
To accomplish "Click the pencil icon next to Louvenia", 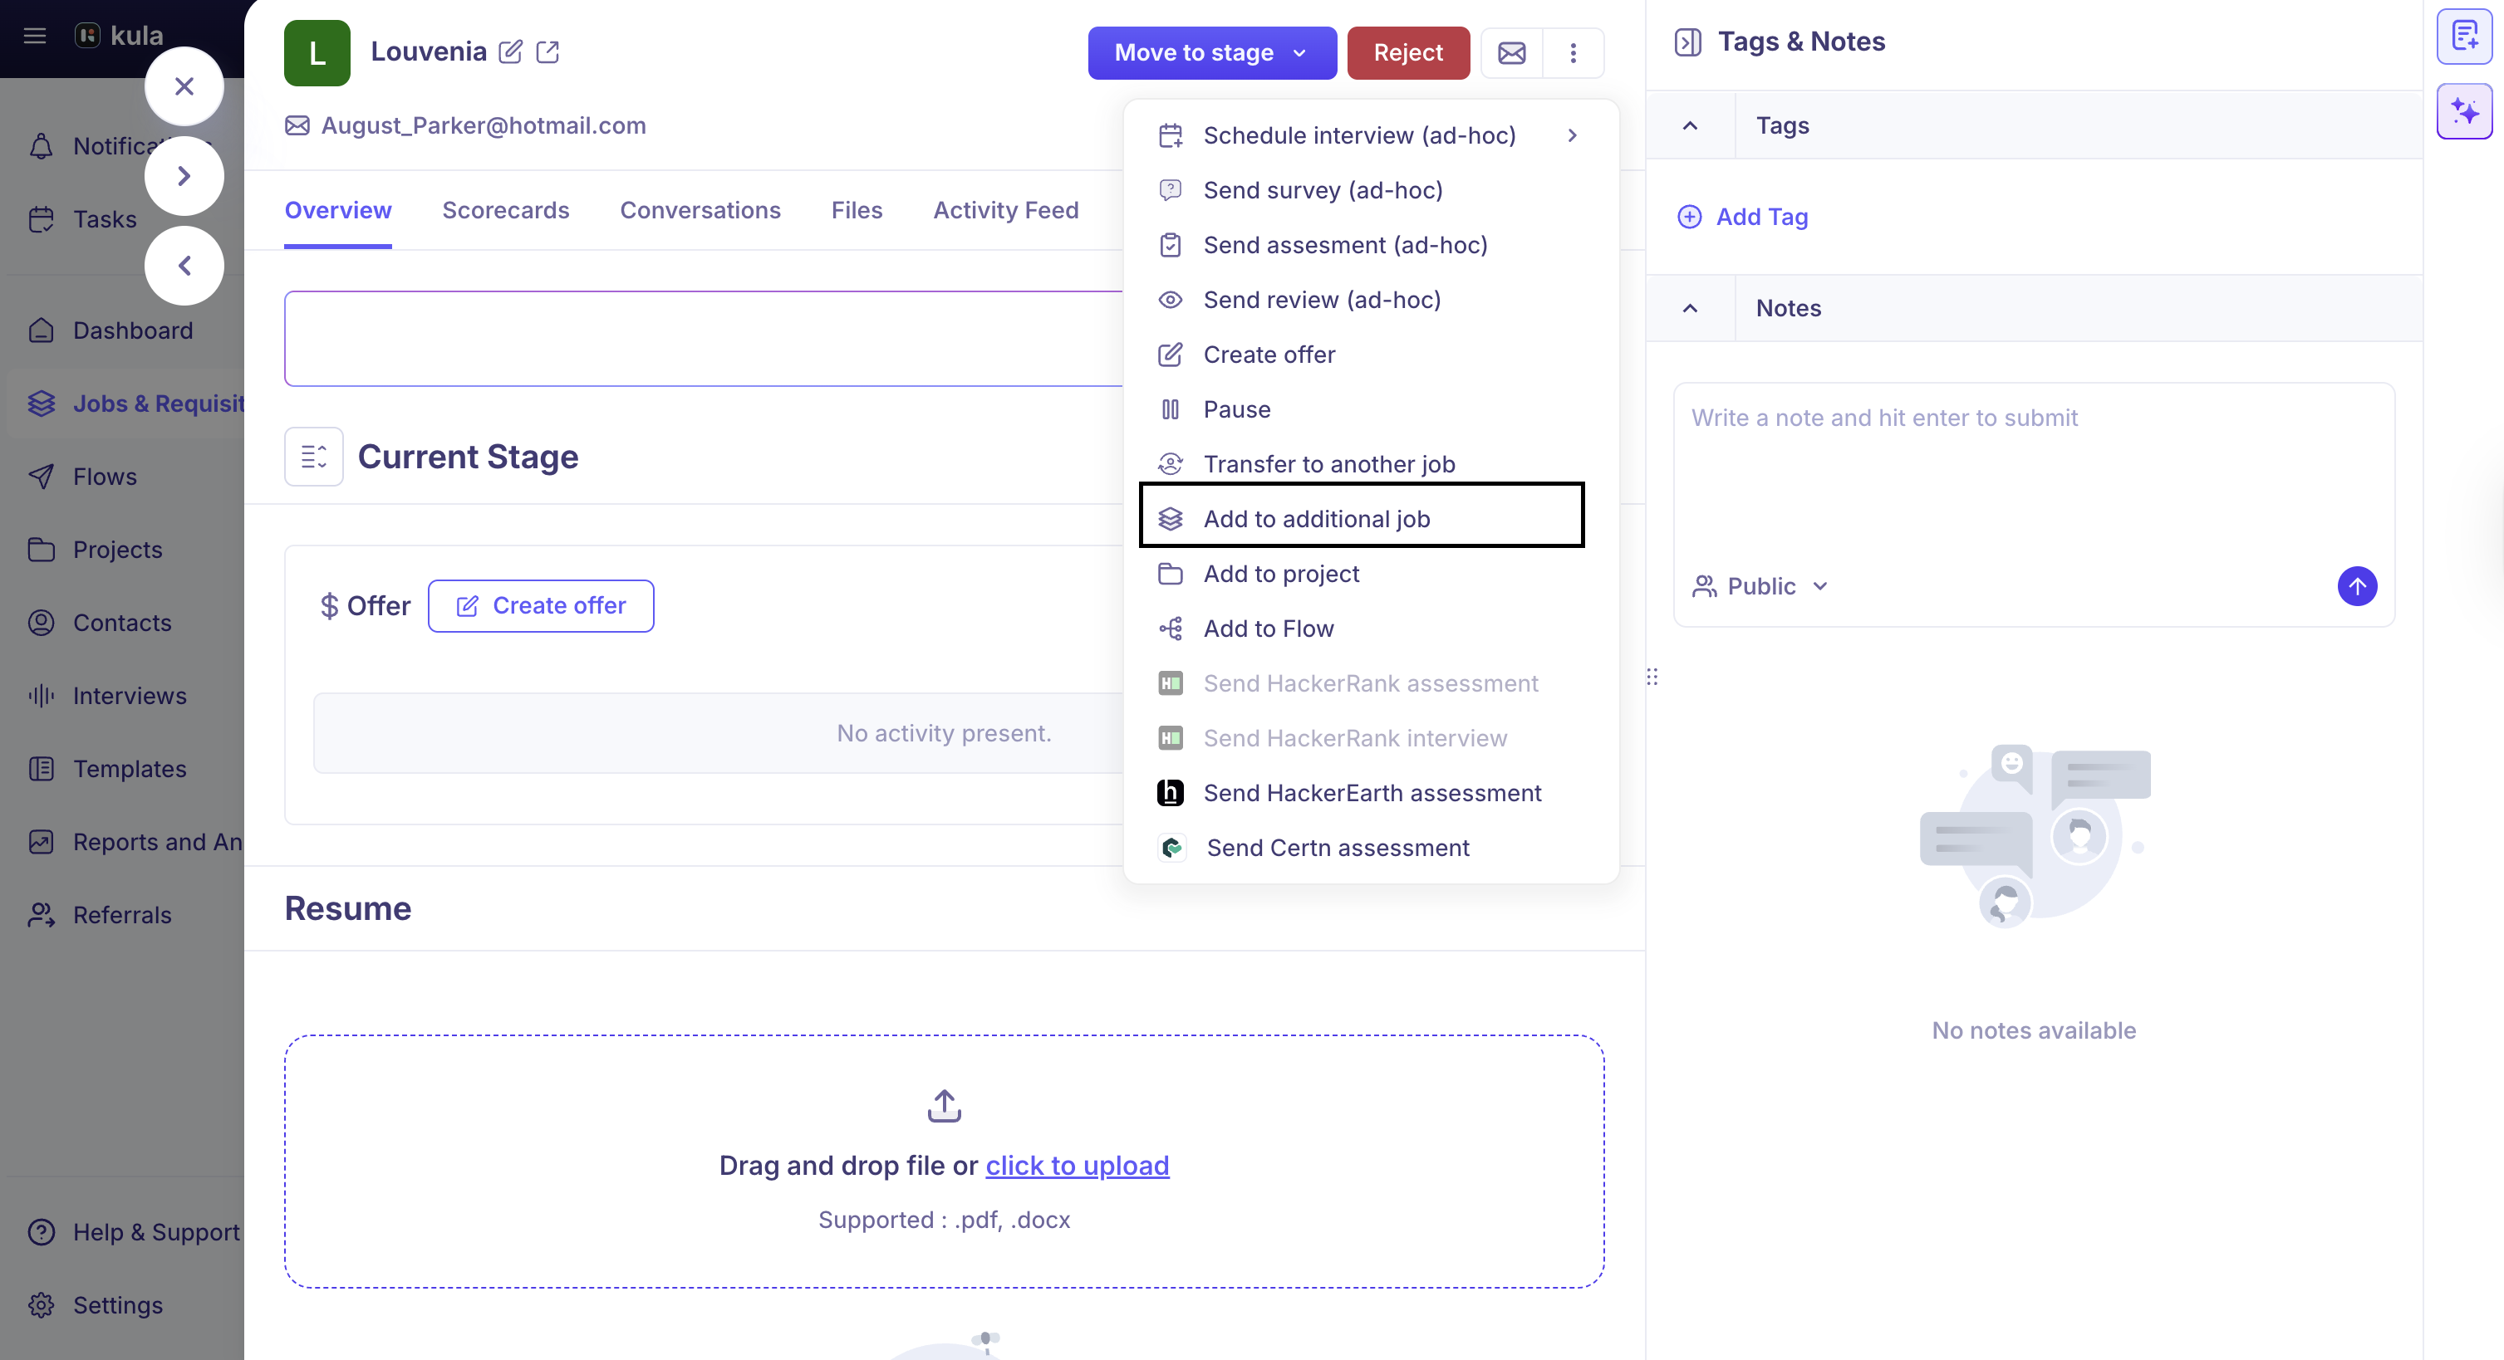I will tap(510, 51).
